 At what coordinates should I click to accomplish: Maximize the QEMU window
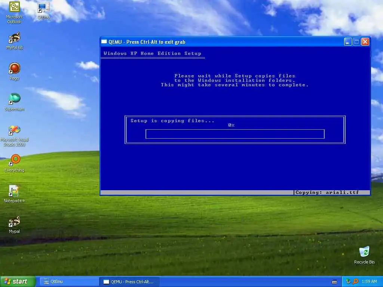click(356, 42)
